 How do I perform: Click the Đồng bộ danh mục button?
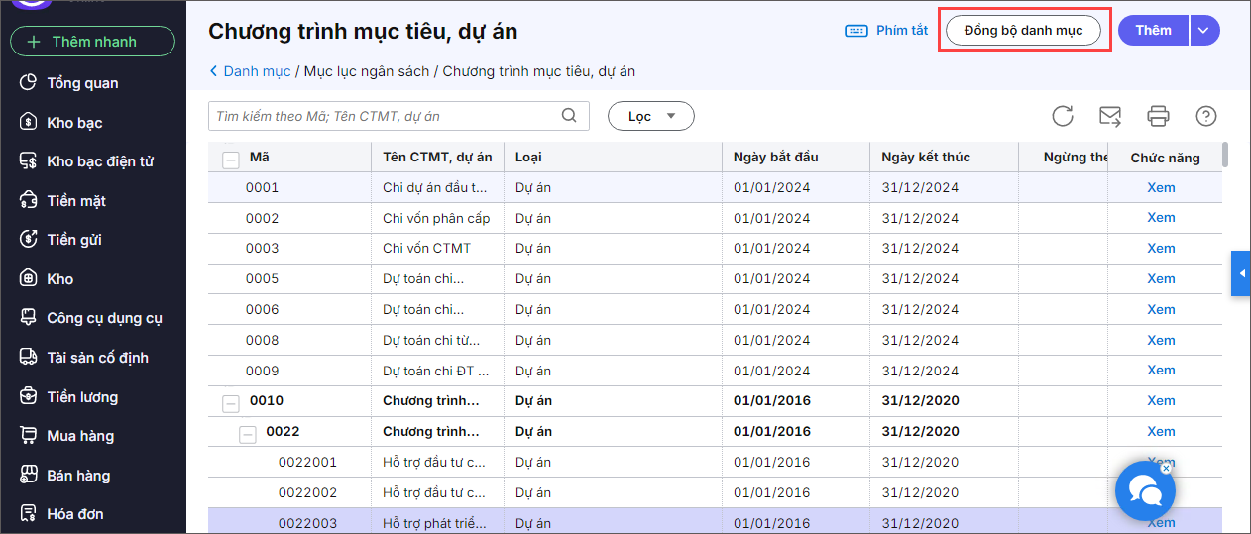(x=1023, y=31)
